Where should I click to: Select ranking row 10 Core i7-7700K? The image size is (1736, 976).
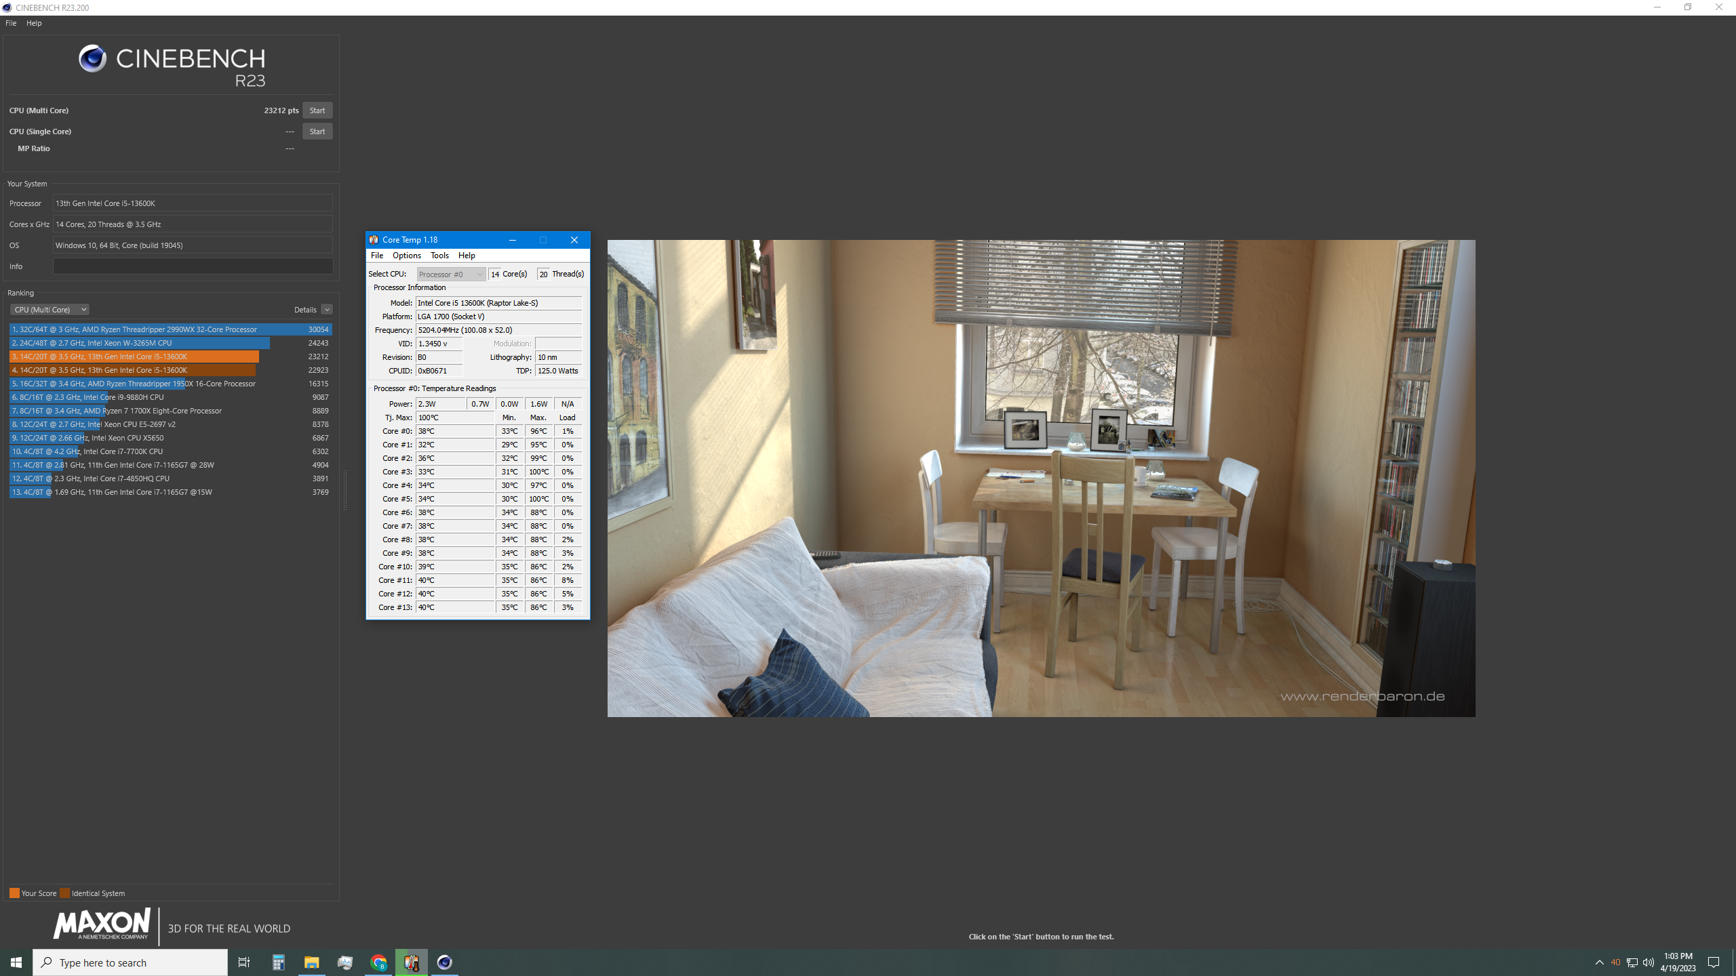tap(170, 451)
